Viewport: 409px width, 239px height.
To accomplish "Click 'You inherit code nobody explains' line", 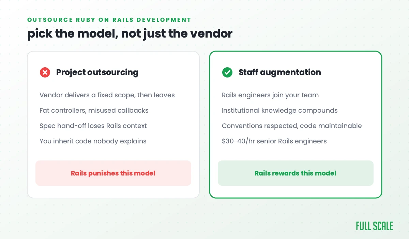I will (93, 141).
